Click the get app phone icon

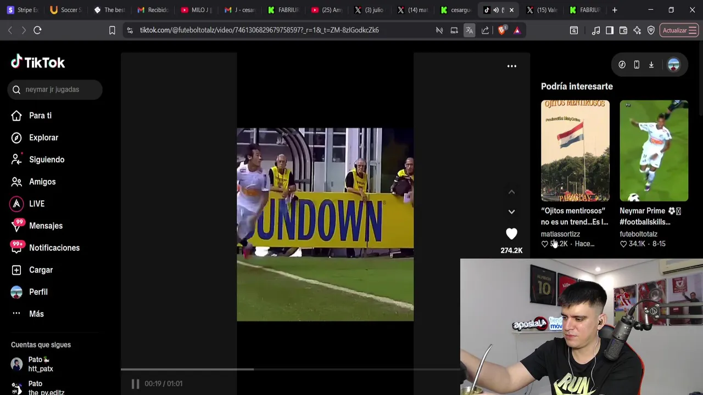tap(637, 65)
